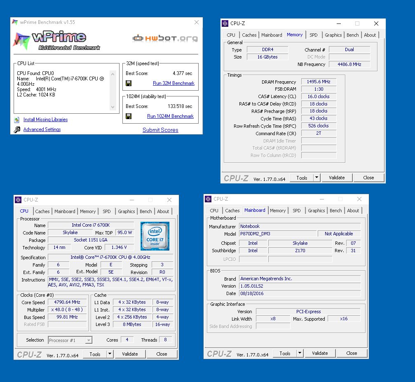
Task: Select SPD tab in Memory CPU-Z window
Action: [314, 35]
